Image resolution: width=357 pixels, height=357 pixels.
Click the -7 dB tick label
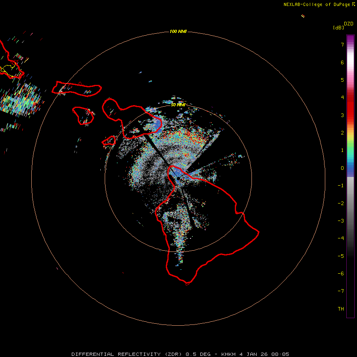pos(341,291)
